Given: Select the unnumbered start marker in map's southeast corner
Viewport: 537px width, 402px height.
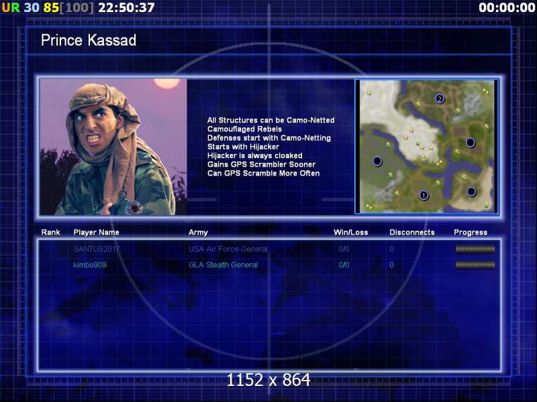Looking at the screenshot, I should [471, 192].
